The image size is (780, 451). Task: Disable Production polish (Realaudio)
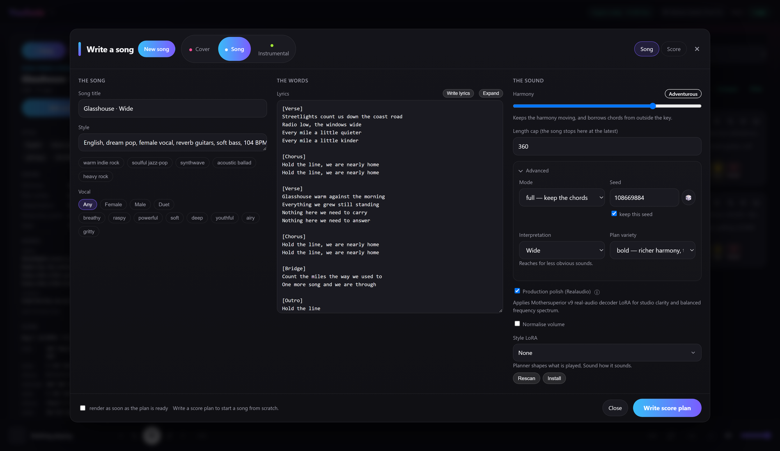[517, 291]
